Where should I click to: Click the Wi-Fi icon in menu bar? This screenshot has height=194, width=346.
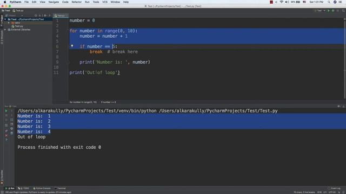pyautogui.click(x=281, y=2)
